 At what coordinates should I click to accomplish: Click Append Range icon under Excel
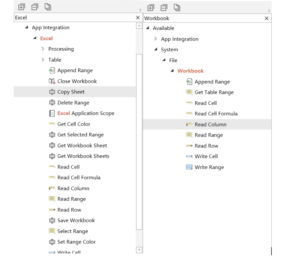click(52, 70)
